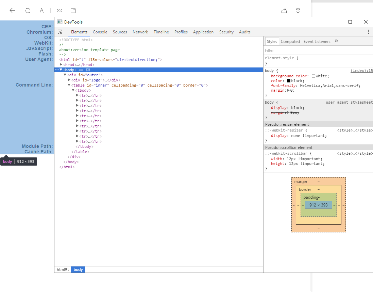
Task: Click html#t in the breadcrumb bar
Action: (63, 270)
